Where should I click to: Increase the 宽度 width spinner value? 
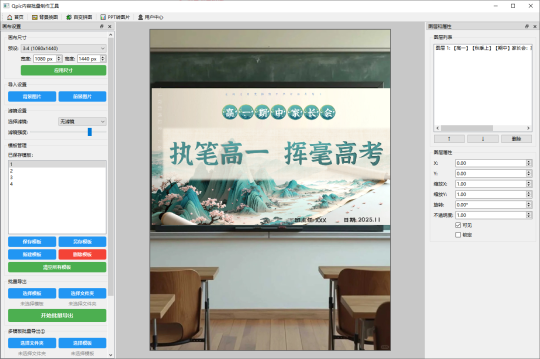(x=59, y=57)
